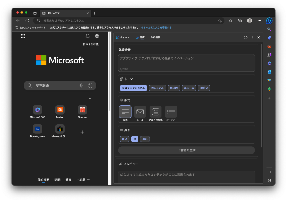
Task: Set length to 長い
Action: (x=145, y=139)
